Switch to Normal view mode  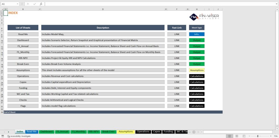[x=230, y=136]
